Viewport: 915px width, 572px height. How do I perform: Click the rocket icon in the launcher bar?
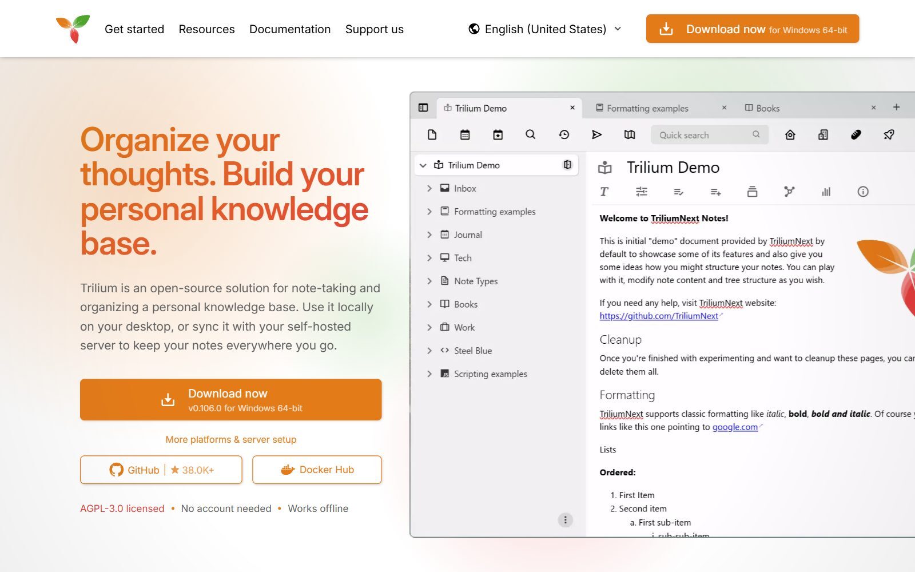click(x=889, y=134)
